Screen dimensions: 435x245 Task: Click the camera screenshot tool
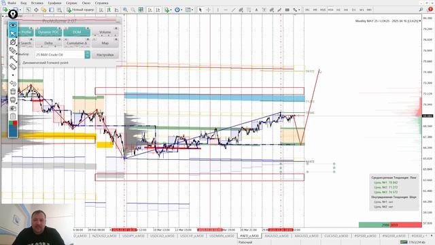[13, 108]
